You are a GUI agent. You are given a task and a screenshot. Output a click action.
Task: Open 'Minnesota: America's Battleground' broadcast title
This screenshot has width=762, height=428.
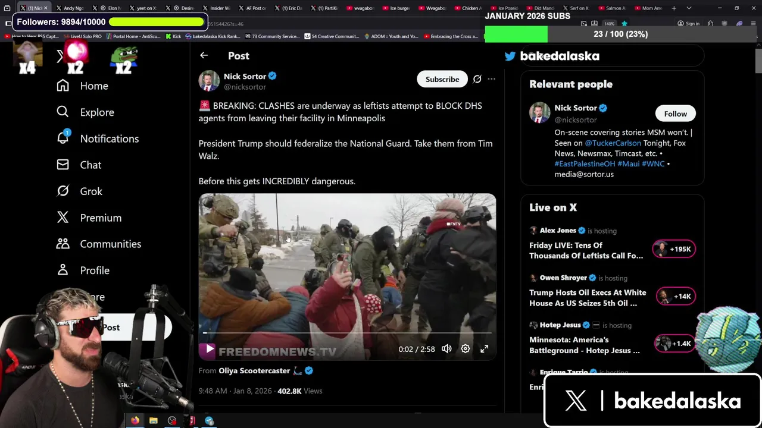[585, 345]
